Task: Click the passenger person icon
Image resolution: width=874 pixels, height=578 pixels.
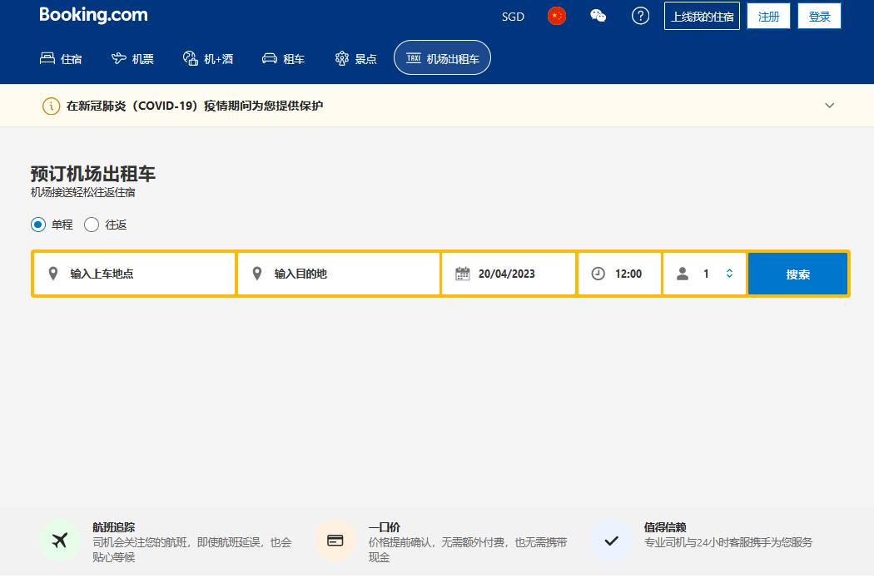Action: (683, 274)
